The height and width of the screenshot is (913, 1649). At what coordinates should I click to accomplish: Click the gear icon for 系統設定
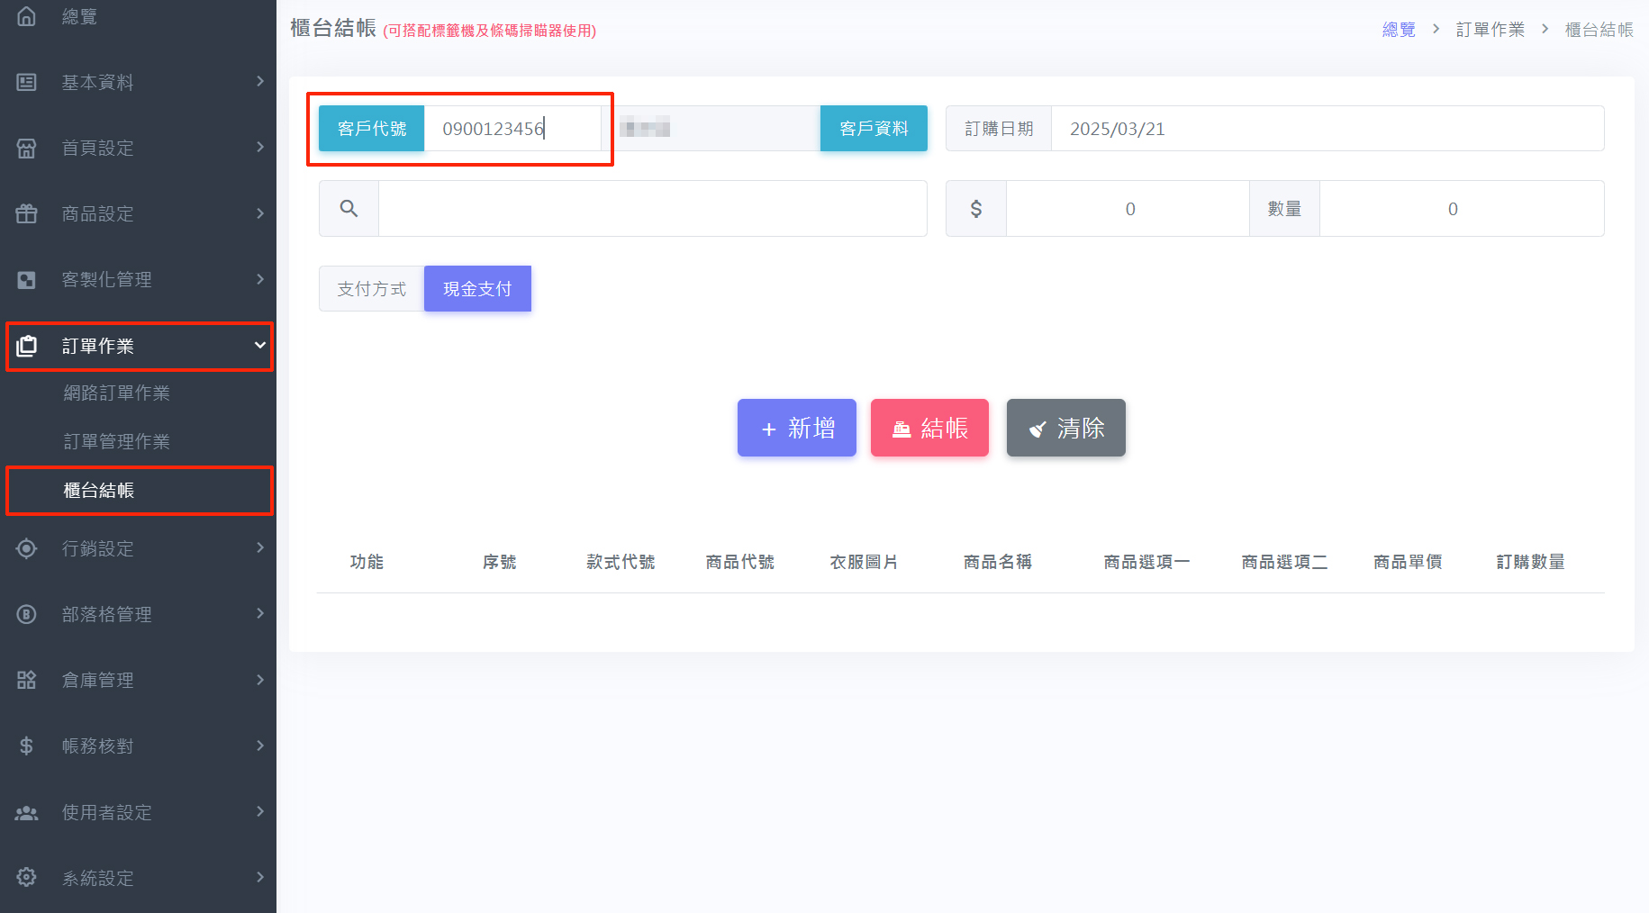click(27, 877)
